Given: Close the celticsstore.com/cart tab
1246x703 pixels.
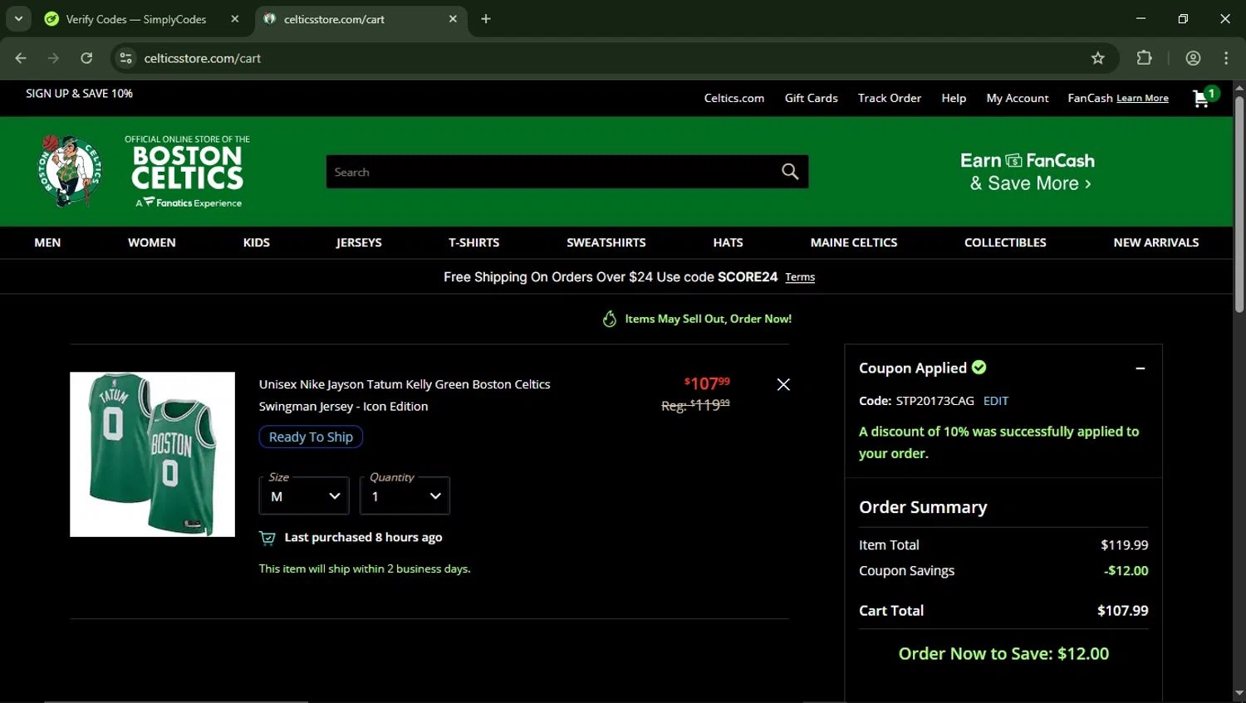Looking at the screenshot, I should pos(453,19).
